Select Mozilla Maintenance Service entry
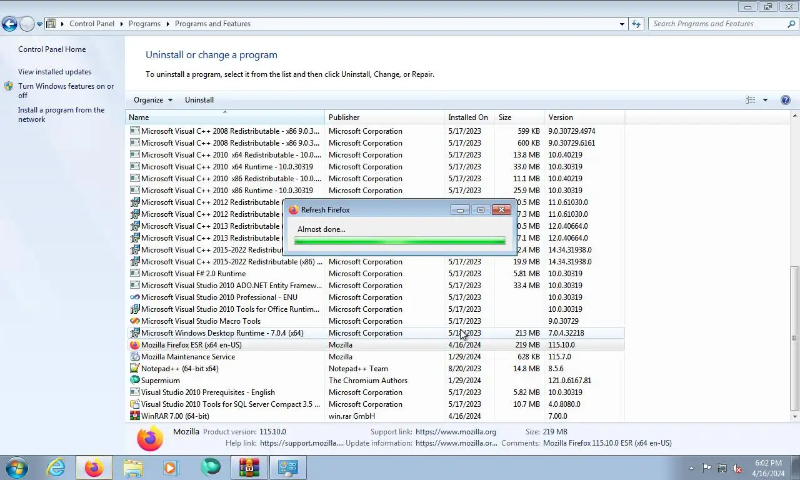Image resolution: width=800 pixels, height=480 pixels. (376, 357)
